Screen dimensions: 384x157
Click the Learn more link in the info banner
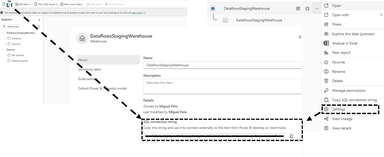(x=137, y=13)
